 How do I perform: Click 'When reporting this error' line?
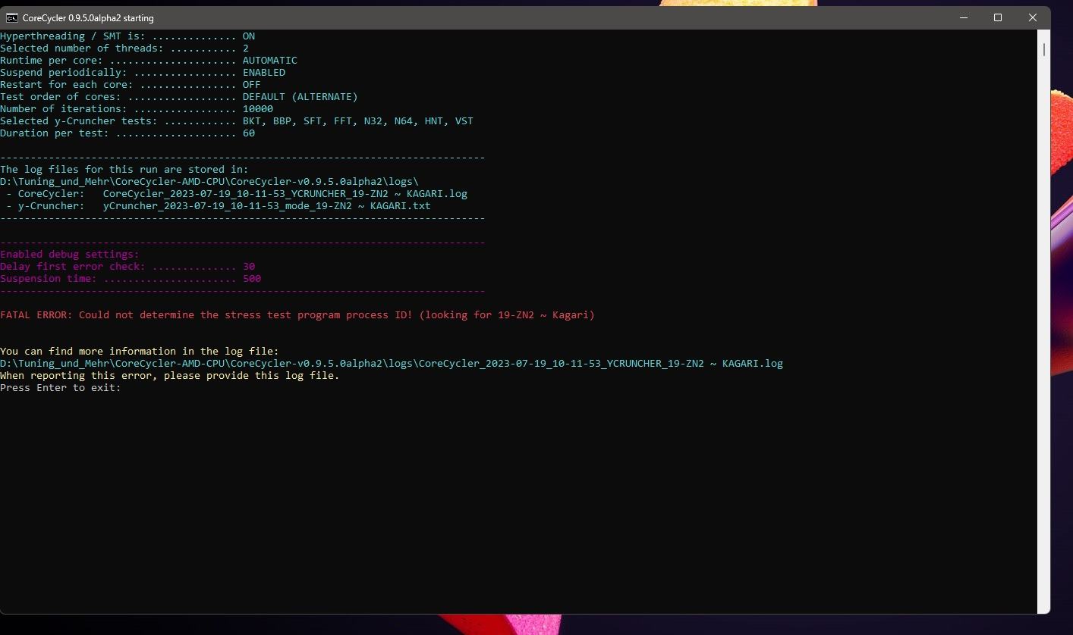(x=170, y=376)
